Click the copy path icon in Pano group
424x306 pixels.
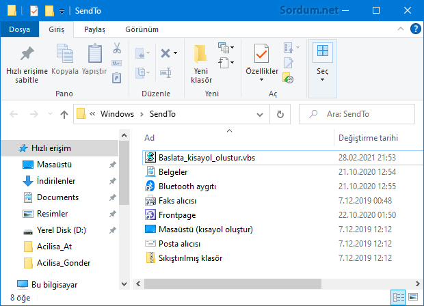click(x=116, y=64)
